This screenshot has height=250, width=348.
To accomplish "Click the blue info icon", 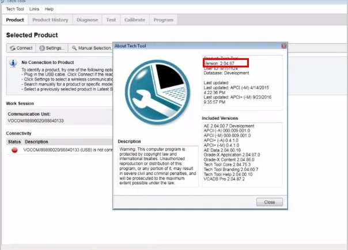I will pyautogui.click(x=13, y=63).
